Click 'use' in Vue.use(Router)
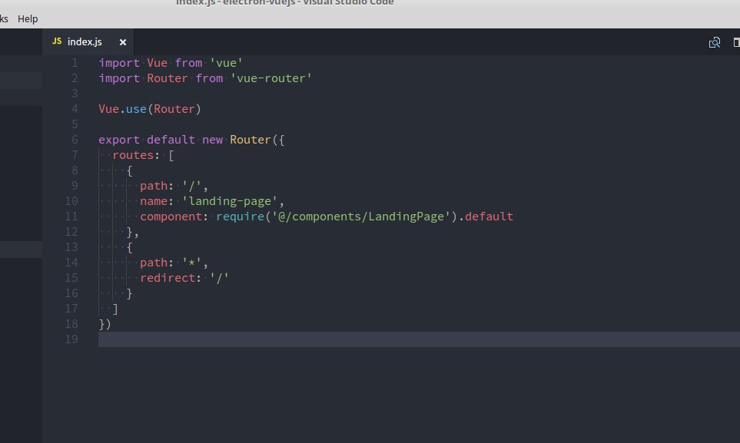 (136, 109)
